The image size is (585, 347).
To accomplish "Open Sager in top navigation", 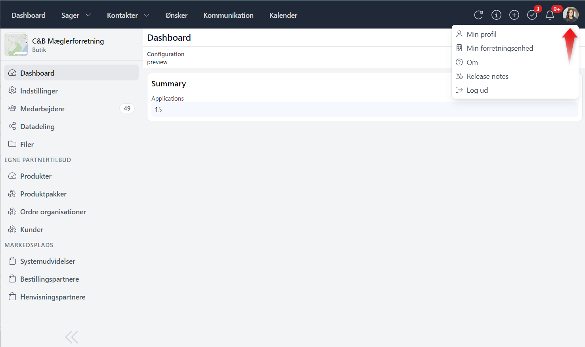I will (70, 15).
